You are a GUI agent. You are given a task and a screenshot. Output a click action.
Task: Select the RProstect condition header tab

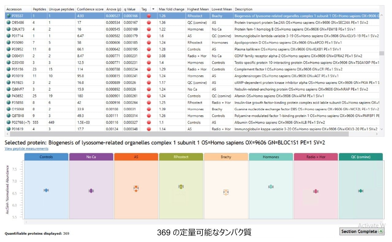[181, 157]
